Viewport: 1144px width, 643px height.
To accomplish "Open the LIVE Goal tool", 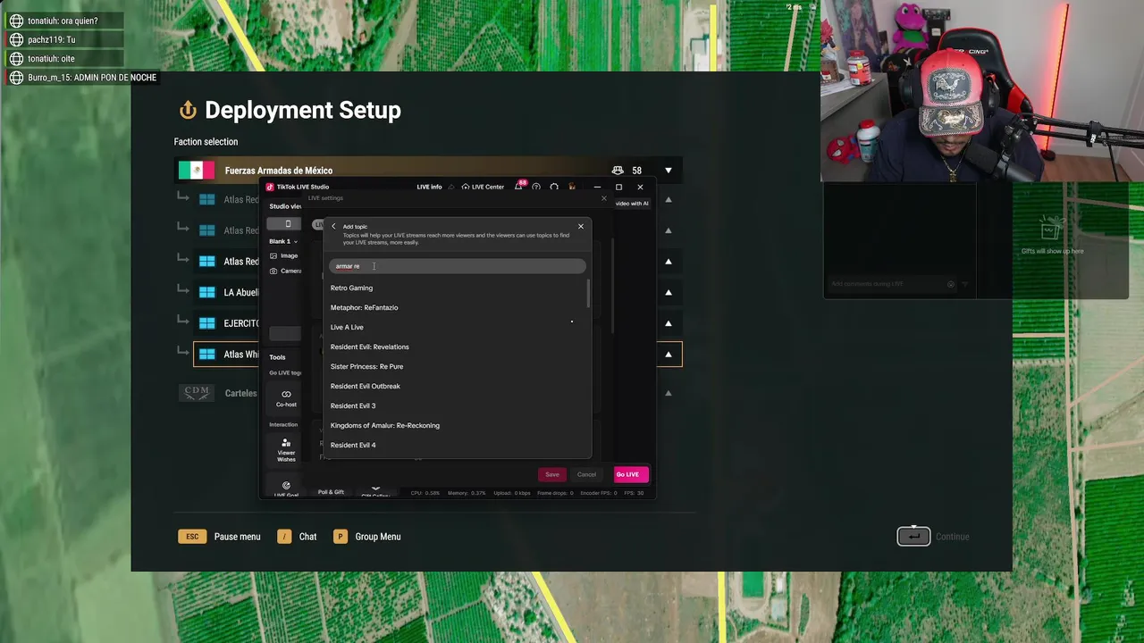I will click(x=286, y=489).
